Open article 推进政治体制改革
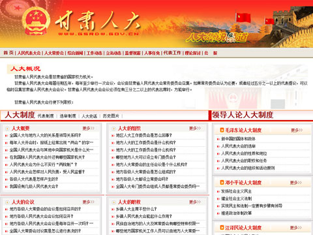This screenshot has height=235, width=313. coord(236,213)
